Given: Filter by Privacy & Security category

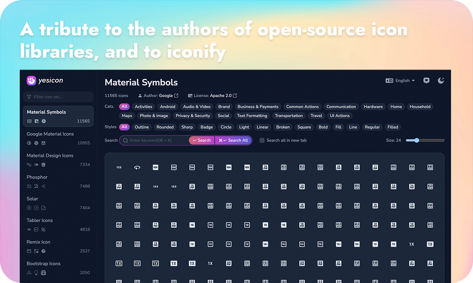Looking at the screenshot, I should (x=193, y=116).
